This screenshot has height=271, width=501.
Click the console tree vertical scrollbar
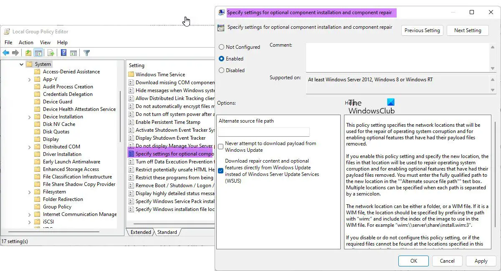point(120,117)
